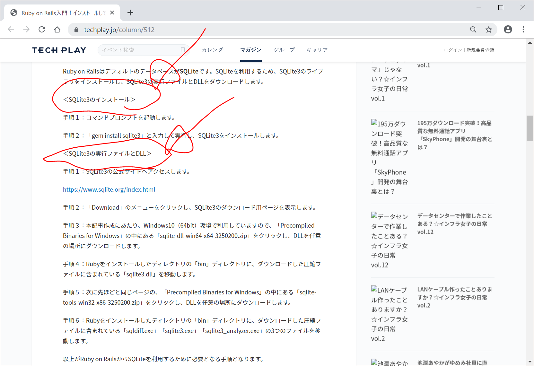Open the SkyPhone article thumbnail

(x=390, y=157)
